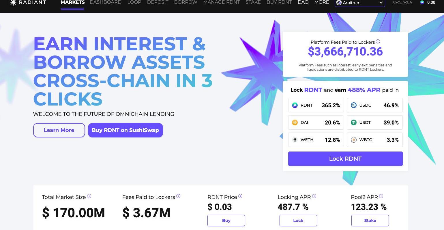The width and height of the screenshot is (444, 230).
Task: Click the info icon beside Platform Fees Paid to Lockers
Action: coord(378,42)
